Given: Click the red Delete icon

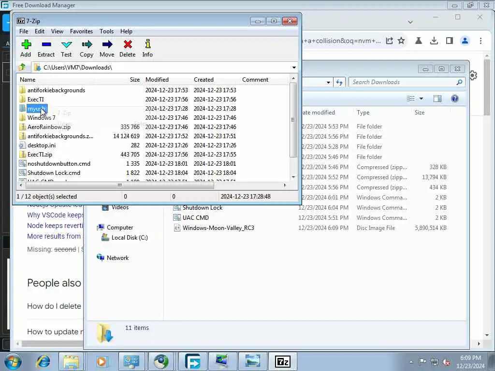Looking at the screenshot, I should coord(128,48).
